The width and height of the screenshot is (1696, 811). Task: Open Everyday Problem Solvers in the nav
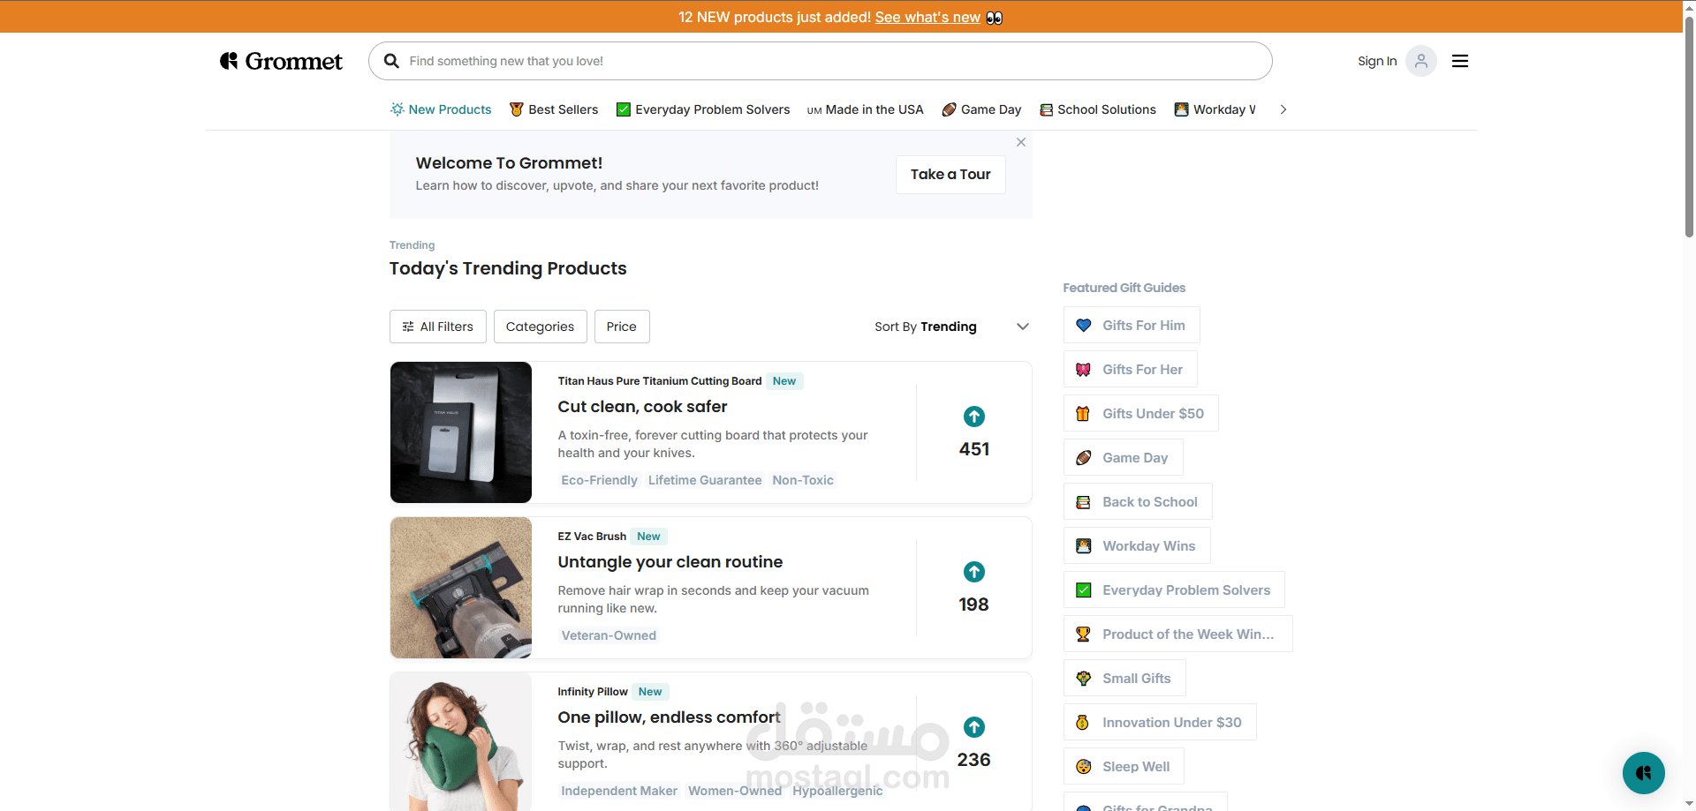pos(703,109)
